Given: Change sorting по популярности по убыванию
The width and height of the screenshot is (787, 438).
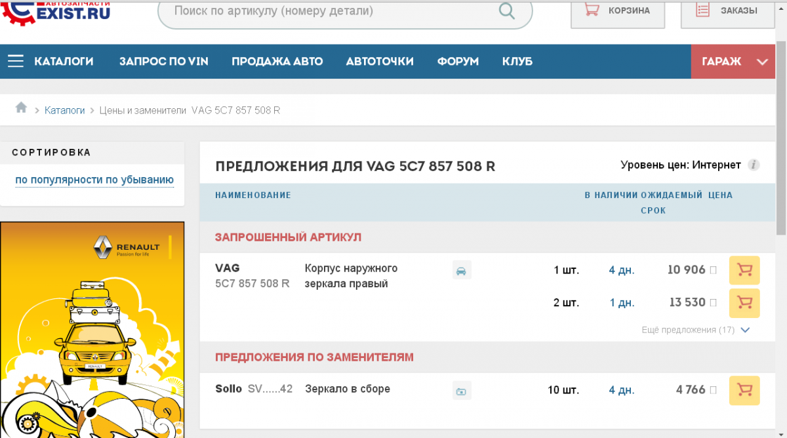Looking at the screenshot, I should pyautogui.click(x=94, y=180).
